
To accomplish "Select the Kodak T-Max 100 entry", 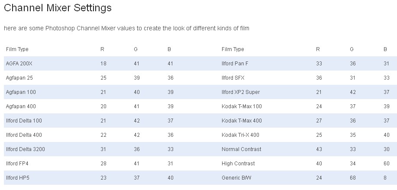I will tap(242, 106).
